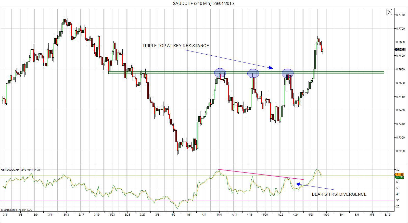Viewport: 408px width, 223px height.
Task: Select the "TRIPLE TOP AT KEY RESISTANCE" text annotation
Action: tap(176, 46)
